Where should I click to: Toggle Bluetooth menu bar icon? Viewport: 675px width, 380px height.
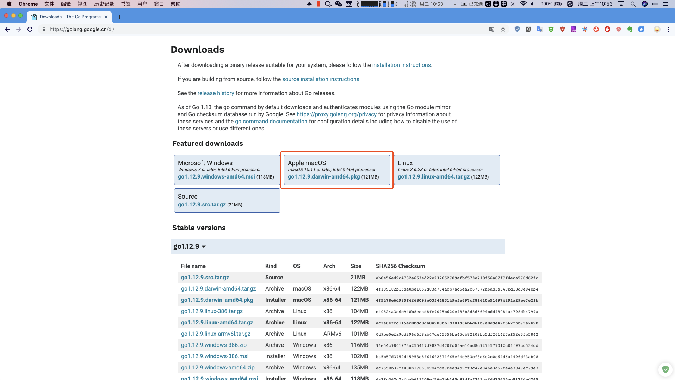[513, 4]
